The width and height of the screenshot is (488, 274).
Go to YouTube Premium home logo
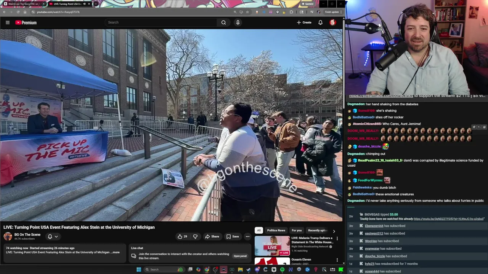point(26,22)
